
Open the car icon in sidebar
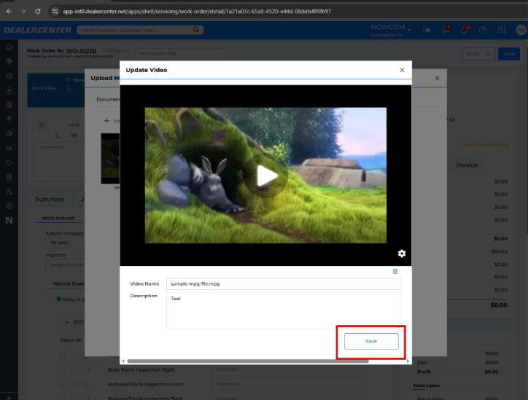(9, 76)
